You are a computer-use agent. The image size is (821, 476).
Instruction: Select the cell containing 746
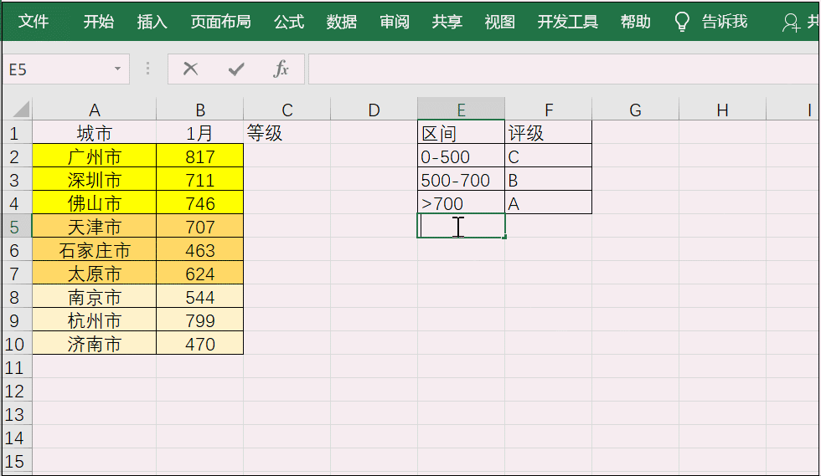200,203
